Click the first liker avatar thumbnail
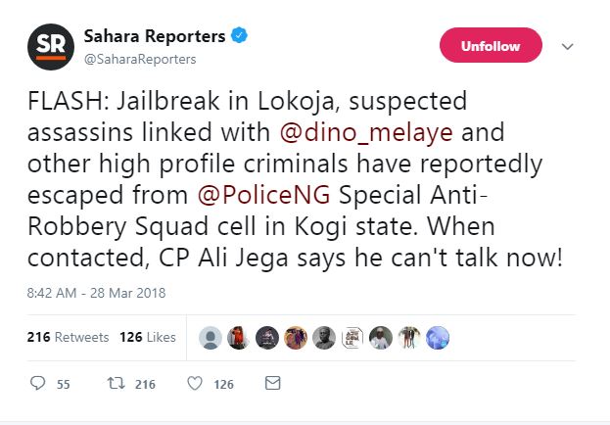This screenshot has height=425, width=610. click(210, 337)
